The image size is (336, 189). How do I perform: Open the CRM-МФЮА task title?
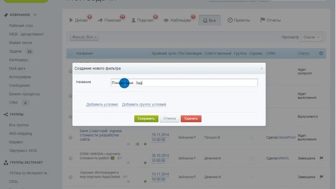point(100,156)
